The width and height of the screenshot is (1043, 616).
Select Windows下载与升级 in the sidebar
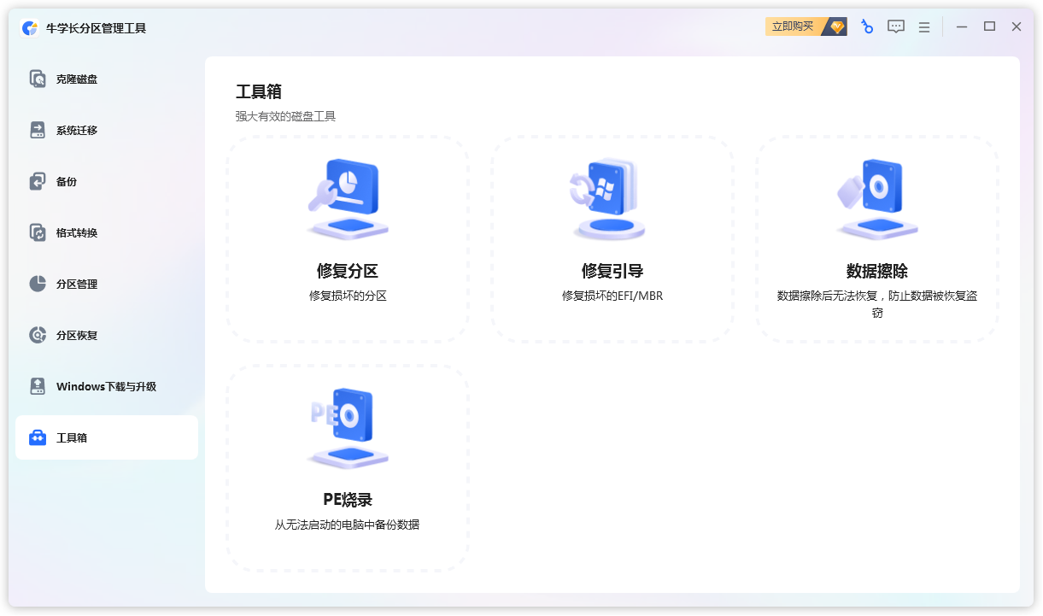tap(106, 387)
